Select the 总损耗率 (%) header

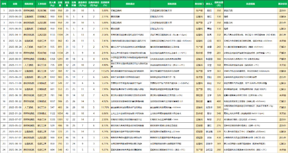pos(105,4)
